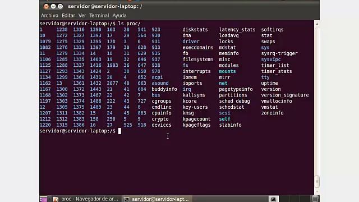Click the 'uptime' entry
This screenshot has height=202, width=359.
[x=269, y=84]
